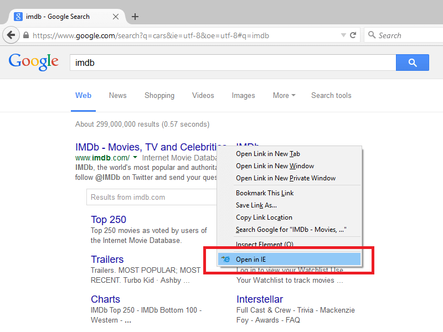Click the Firefox back arrow button
Viewport: 443px width, 332px height.
[x=11, y=35]
